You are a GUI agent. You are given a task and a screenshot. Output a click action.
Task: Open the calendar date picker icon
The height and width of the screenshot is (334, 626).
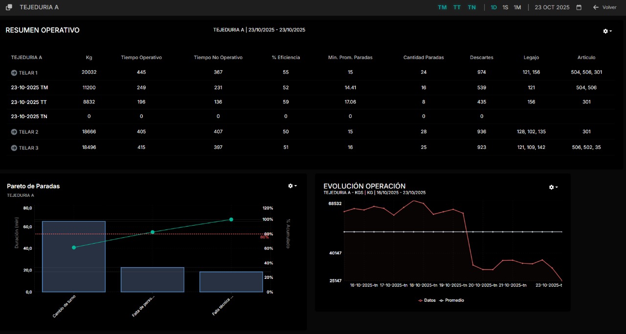[580, 7]
